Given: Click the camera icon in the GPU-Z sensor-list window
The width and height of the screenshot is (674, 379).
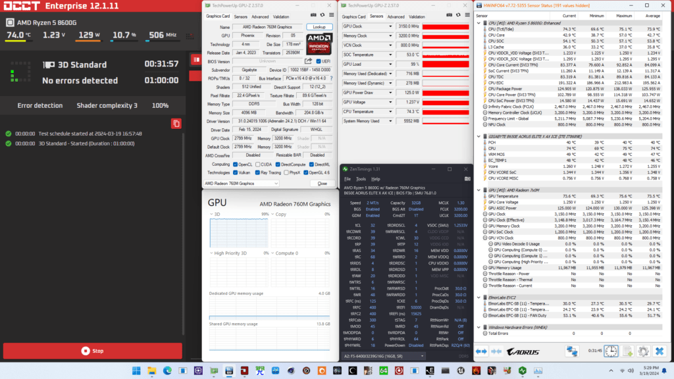Looking at the screenshot, I should click(449, 15).
